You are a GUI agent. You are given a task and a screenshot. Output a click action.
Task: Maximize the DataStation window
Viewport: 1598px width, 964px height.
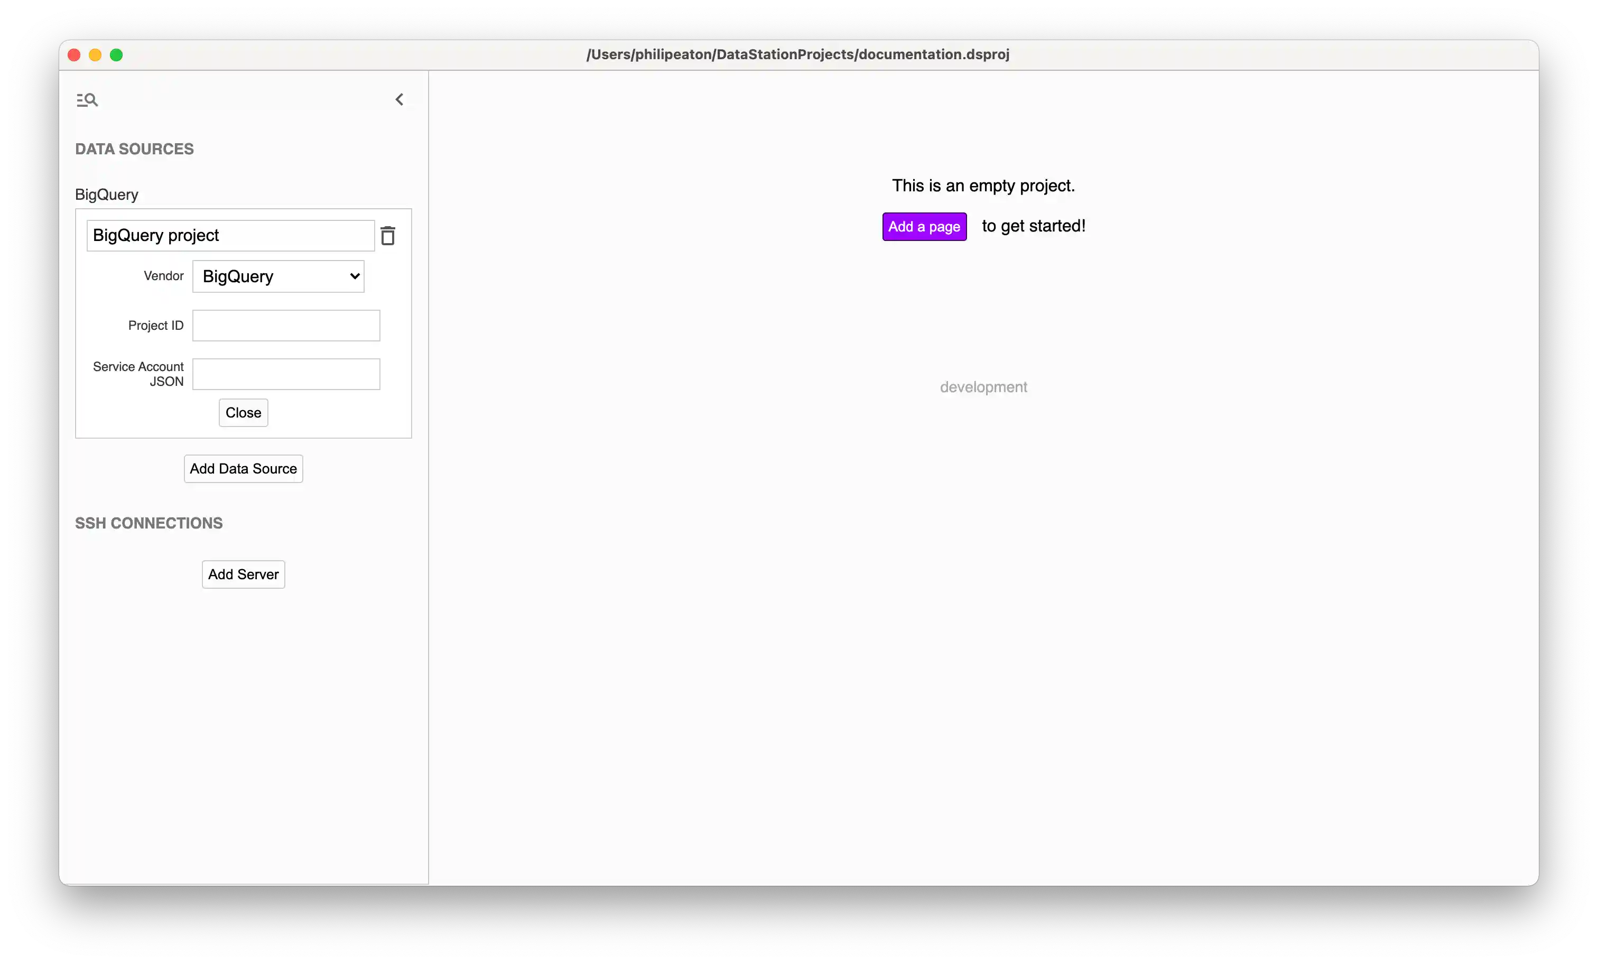(x=116, y=54)
